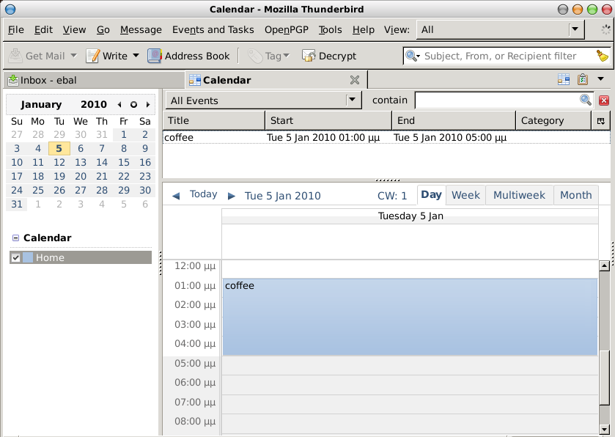This screenshot has height=437, width=615.
Task: Click the Write message icon
Action: (x=92, y=56)
